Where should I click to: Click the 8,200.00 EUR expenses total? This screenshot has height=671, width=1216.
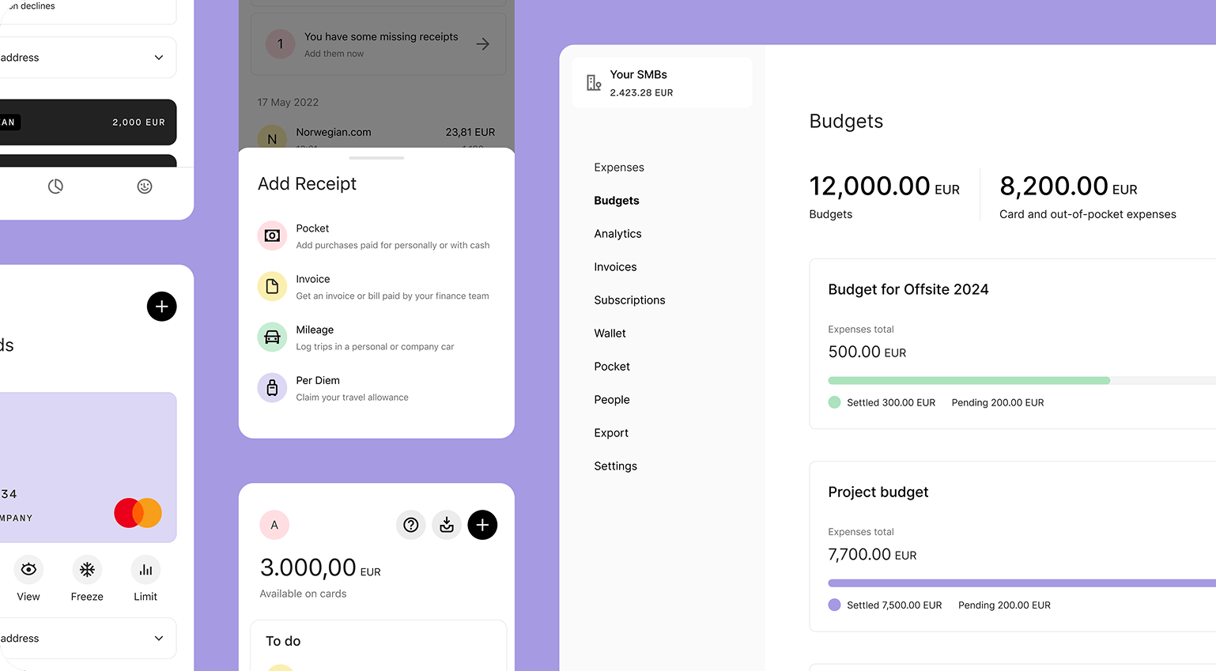(1068, 187)
